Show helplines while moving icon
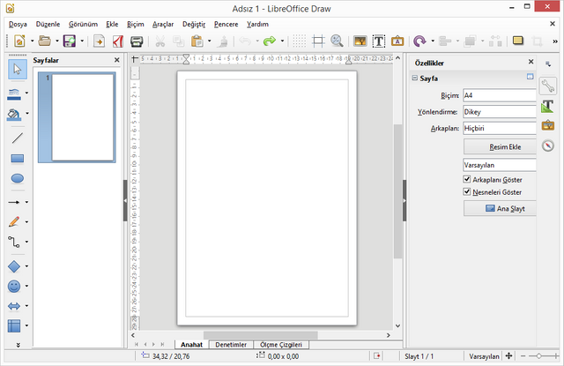Viewport: 564px width, 366px height. click(318, 41)
